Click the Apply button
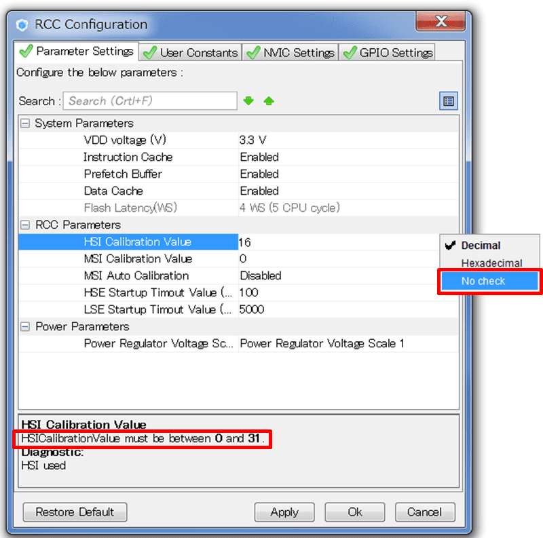 [284, 512]
